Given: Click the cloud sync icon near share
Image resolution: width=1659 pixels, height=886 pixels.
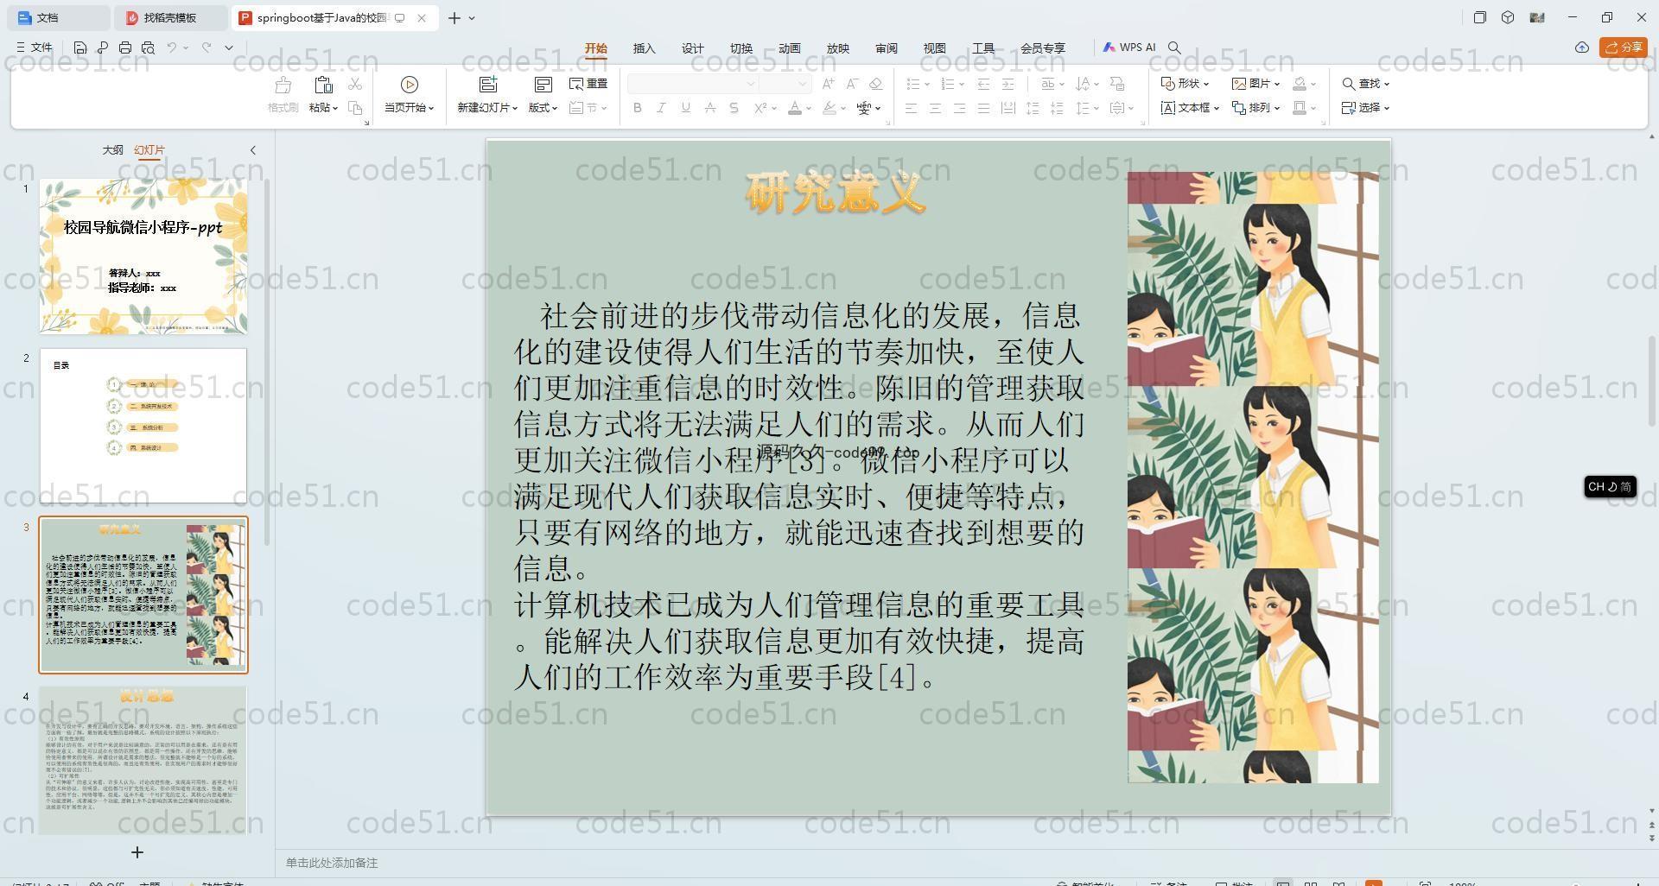Looking at the screenshot, I should 1581,47.
